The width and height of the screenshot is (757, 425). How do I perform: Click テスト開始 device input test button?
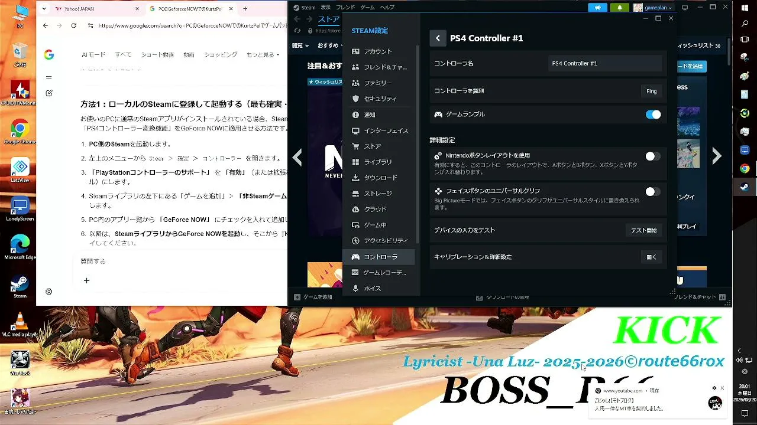click(x=643, y=230)
